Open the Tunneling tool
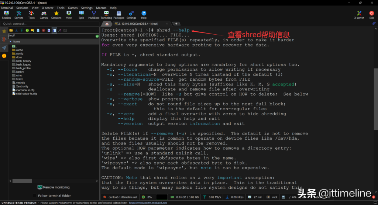This screenshot has width=378, height=205. [x=106, y=14]
